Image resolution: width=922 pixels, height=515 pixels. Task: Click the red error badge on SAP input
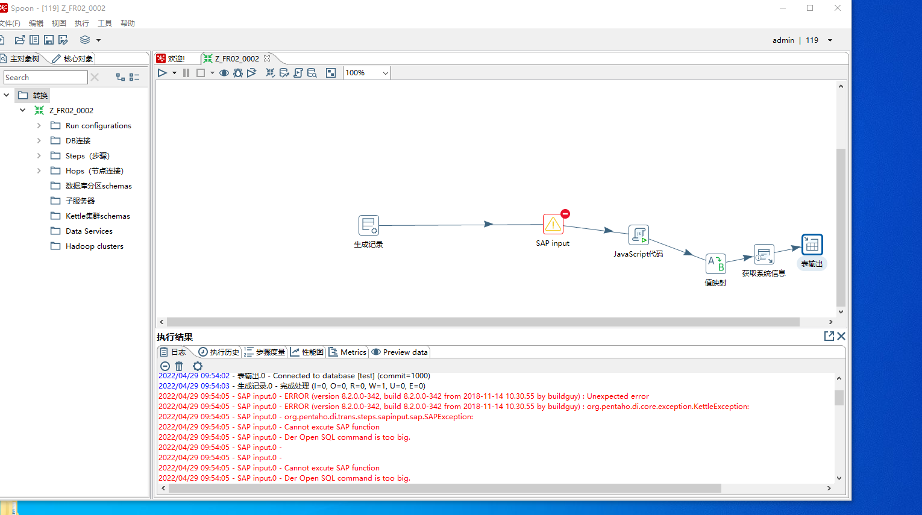point(565,214)
